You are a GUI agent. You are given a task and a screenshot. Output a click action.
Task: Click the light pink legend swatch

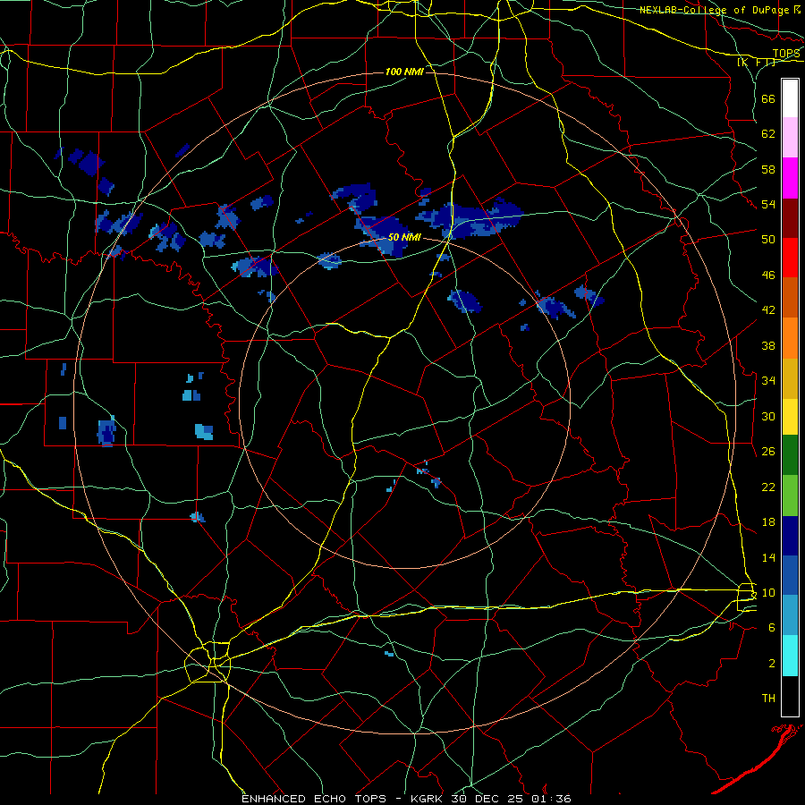pos(790,138)
